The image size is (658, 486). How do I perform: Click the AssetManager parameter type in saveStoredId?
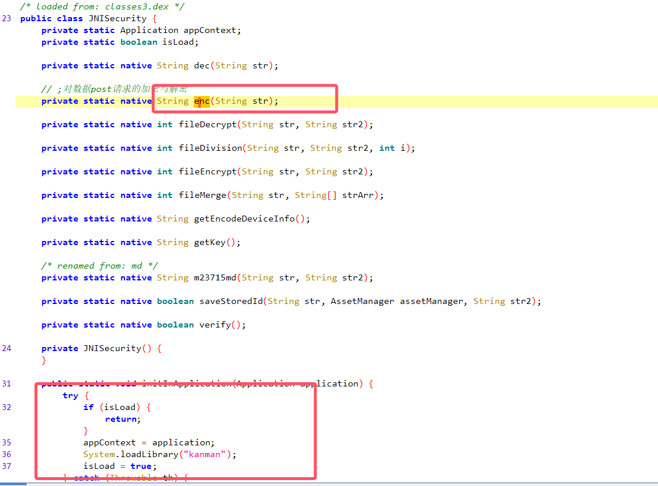tap(362, 301)
